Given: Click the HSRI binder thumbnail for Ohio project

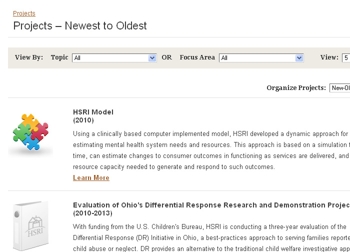Looking at the screenshot, I should tap(30, 226).
